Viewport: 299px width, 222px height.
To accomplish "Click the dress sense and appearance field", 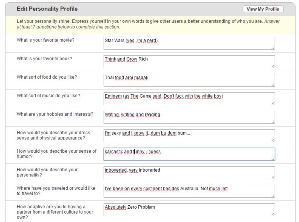I will pos(189,136).
